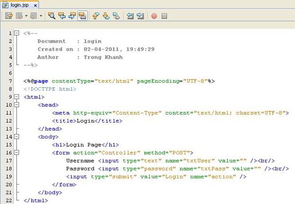
Task: Click the Find Selection magnifier icon
Action: point(52,16)
